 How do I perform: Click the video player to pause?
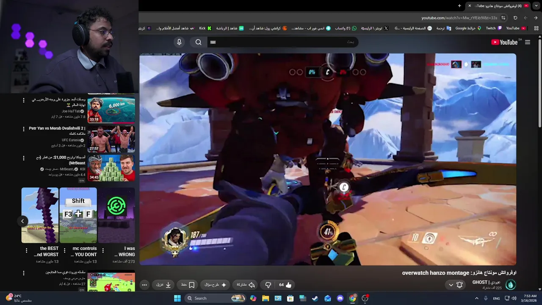328,159
